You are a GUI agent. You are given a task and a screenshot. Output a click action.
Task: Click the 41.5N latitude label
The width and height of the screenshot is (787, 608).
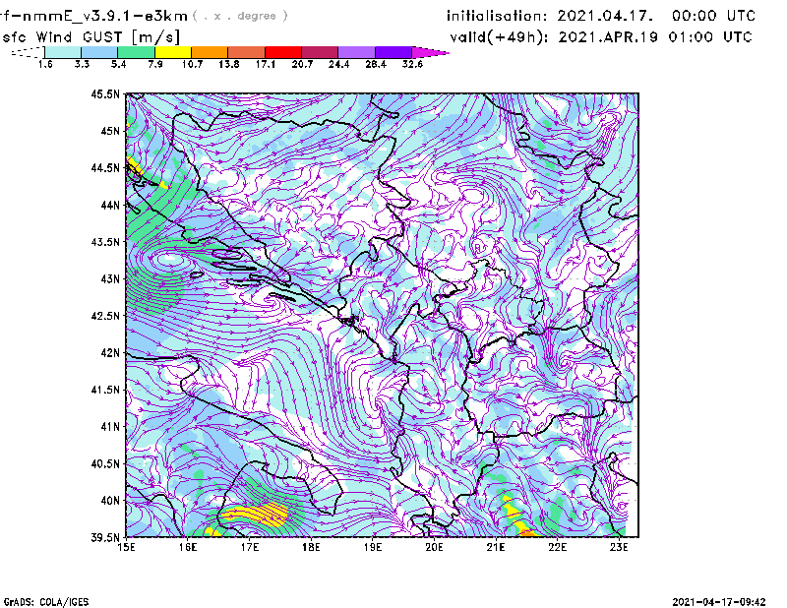click(105, 390)
